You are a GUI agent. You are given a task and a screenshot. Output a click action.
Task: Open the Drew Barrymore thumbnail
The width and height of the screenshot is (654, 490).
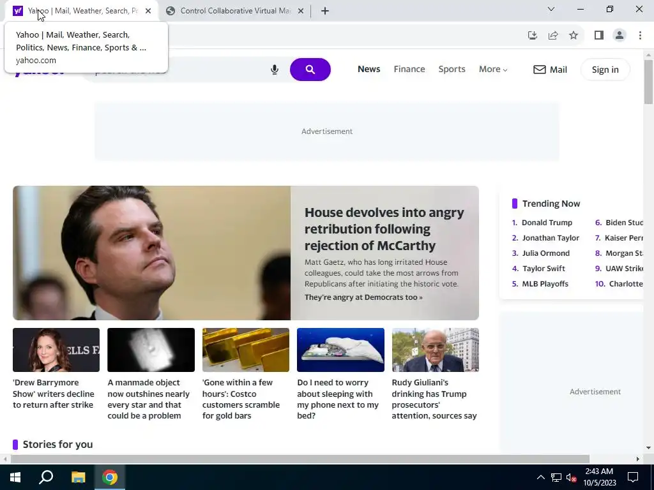pyautogui.click(x=56, y=350)
